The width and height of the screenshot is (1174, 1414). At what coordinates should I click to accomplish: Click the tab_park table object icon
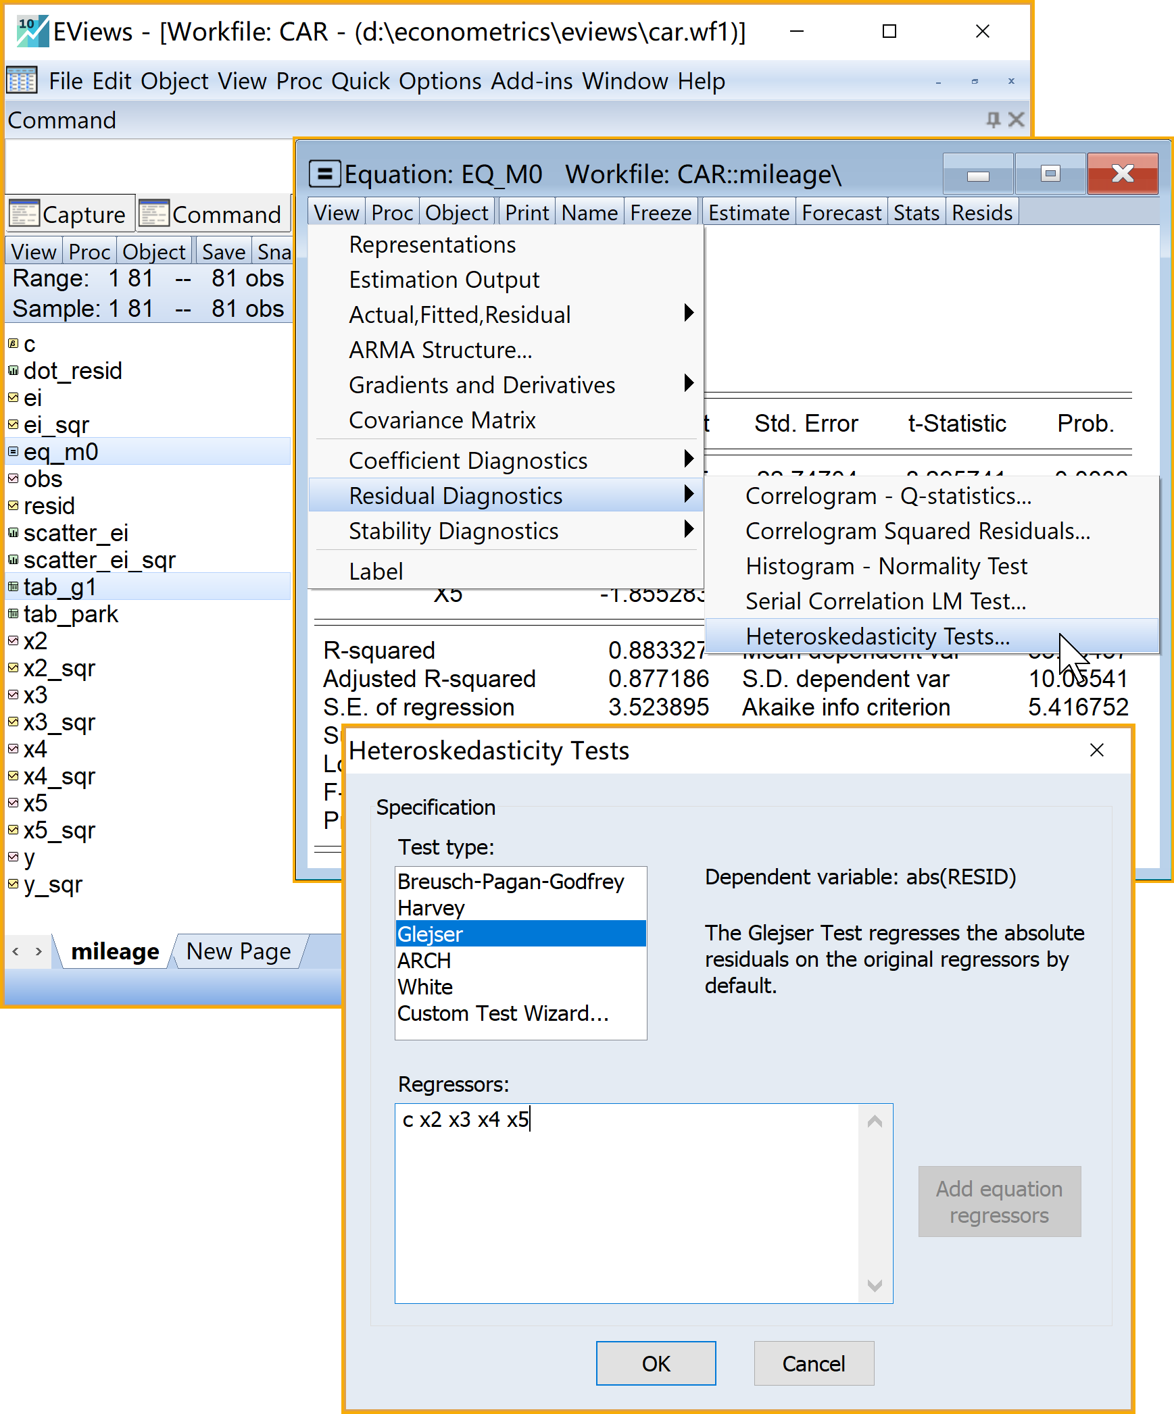pyautogui.click(x=13, y=613)
